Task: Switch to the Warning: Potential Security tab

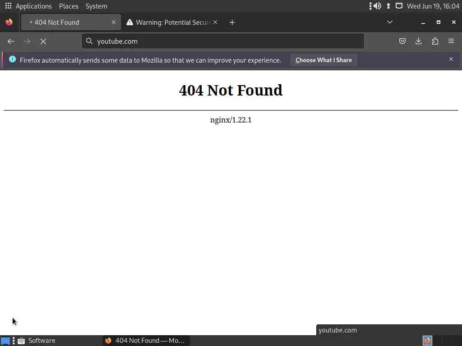Action: pyautogui.click(x=172, y=23)
